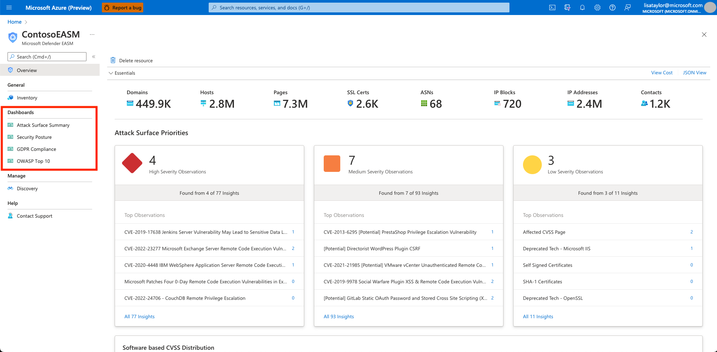Screen dimensions: 717x352
Task: Collapse the Essentials section
Action: pyautogui.click(x=111, y=73)
